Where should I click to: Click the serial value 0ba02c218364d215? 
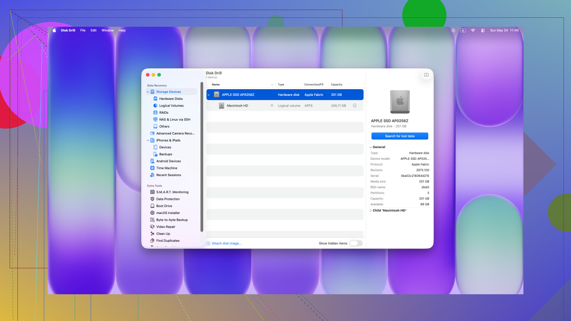(415, 176)
